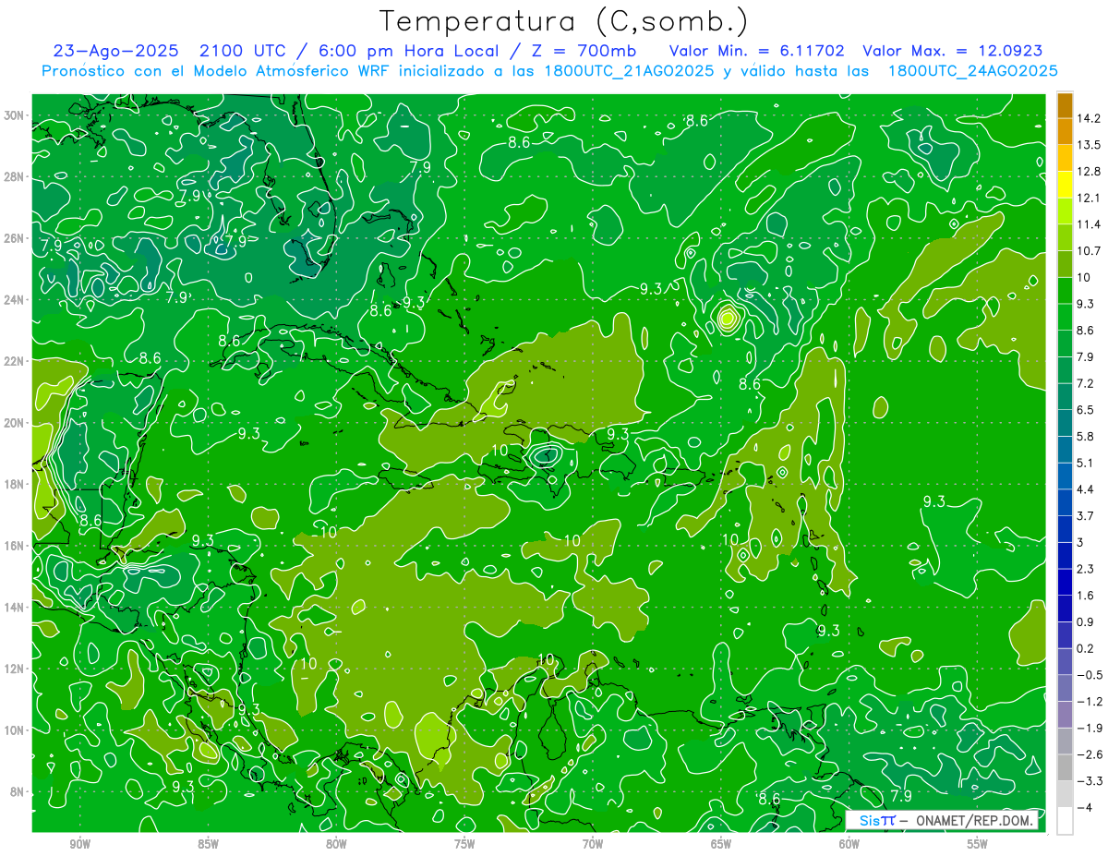Pick the yellow swatch between 12.1 and 12.8
This screenshot has width=1108, height=856.
coord(1065,185)
